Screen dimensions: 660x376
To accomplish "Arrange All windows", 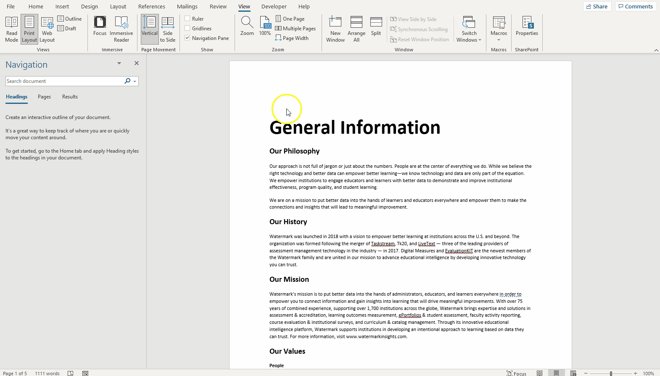I will point(356,29).
